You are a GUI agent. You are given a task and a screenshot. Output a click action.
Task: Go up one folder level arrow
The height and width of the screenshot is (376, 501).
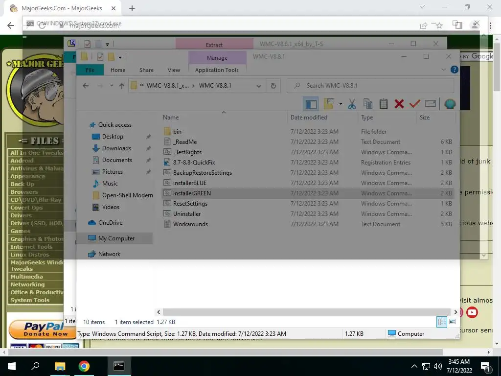[x=121, y=86]
